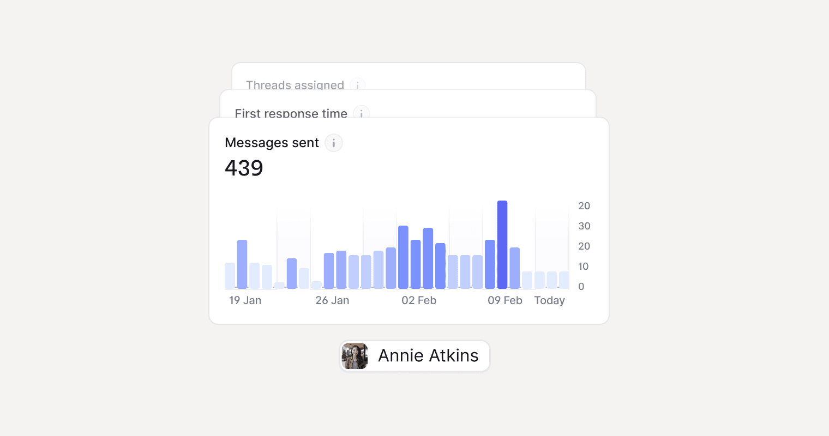Viewport: 829px width, 436px height.
Task: Click the Messages sent title
Action: 272,143
